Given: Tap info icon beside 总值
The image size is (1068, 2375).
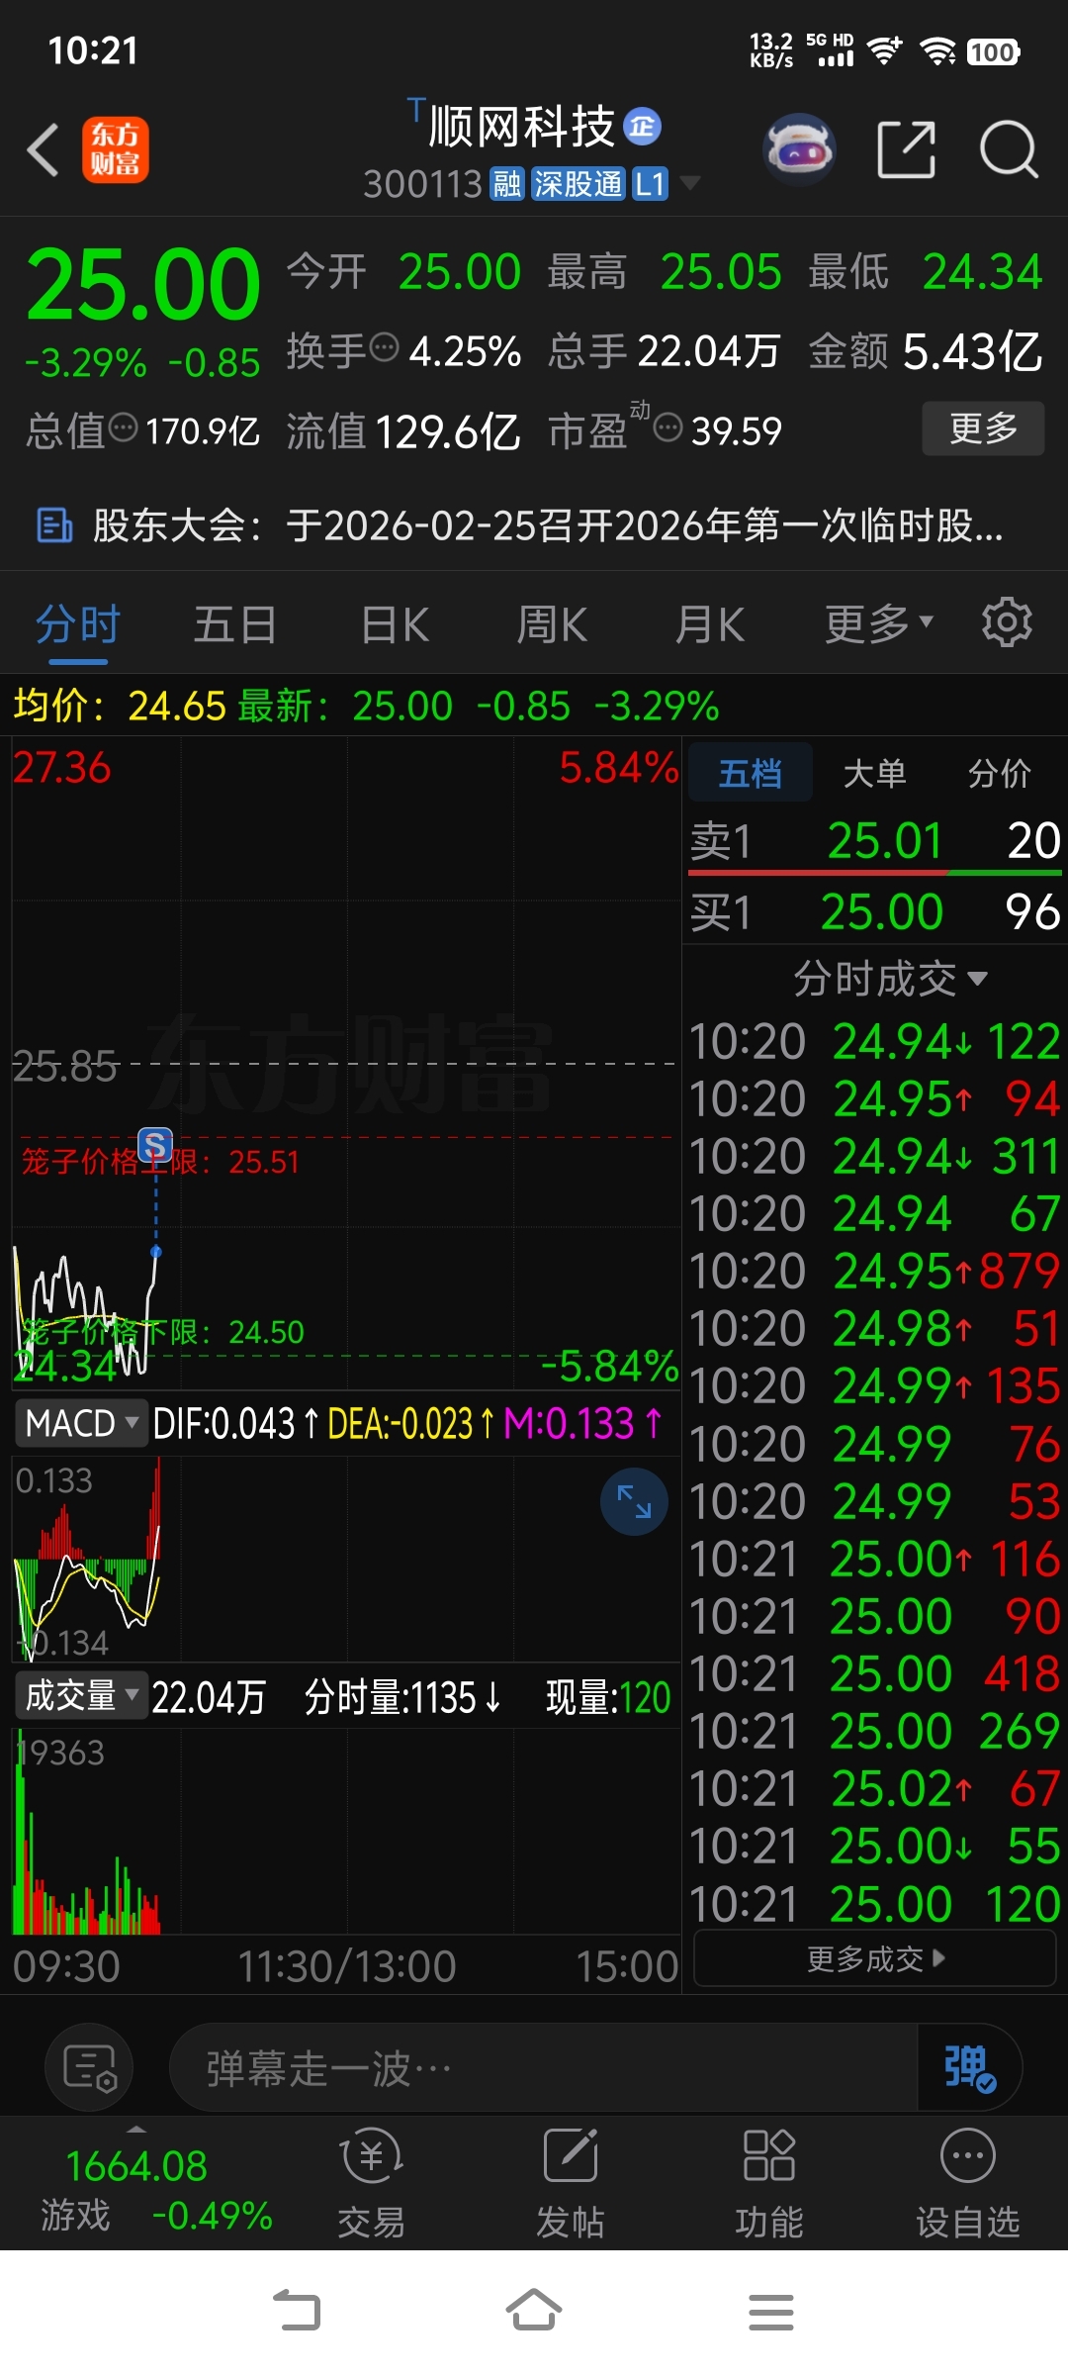Looking at the screenshot, I should (123, 428).
